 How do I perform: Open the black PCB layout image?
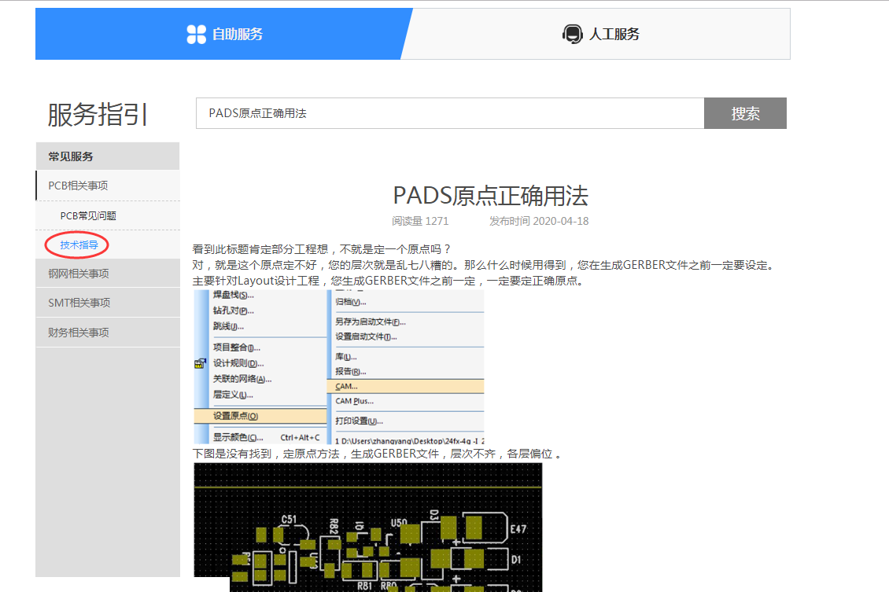pos(368,528)
